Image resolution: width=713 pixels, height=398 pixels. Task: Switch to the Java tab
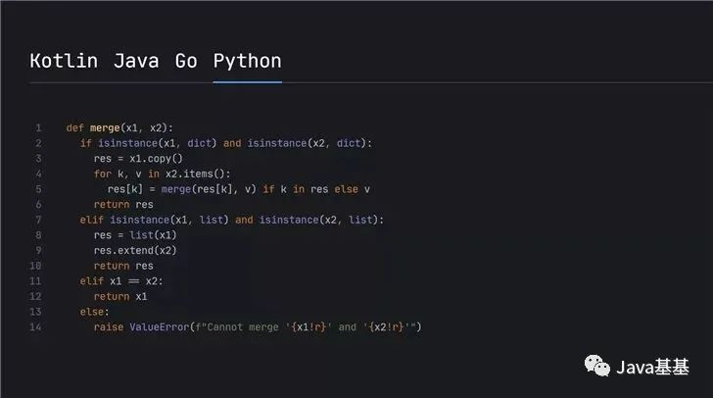click(136, 61)
